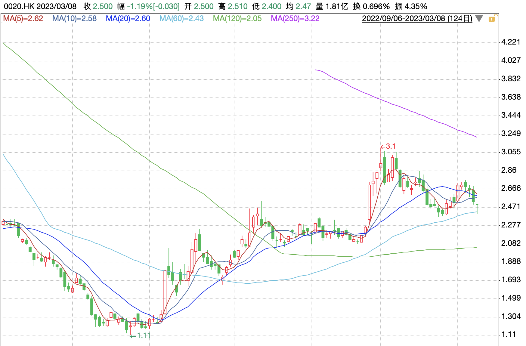The height and width of the screenshot is (346, 526).
Task: Click the 4.221 price axis label
Action: coord(510,42)
